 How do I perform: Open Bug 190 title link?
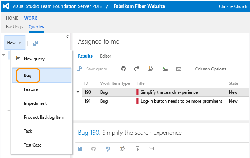pyautogui.click(x=89, y=133)
